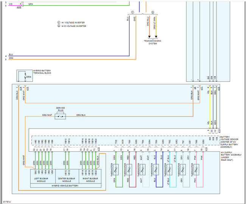Click the 'TB1' sensor terminal label
The image size is (246, 204).
pyautogui.click(x=183, y=141)
